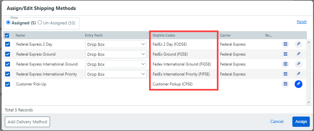Click the Add Delivery Method button
Screen dimensions: 314x131
27,122
